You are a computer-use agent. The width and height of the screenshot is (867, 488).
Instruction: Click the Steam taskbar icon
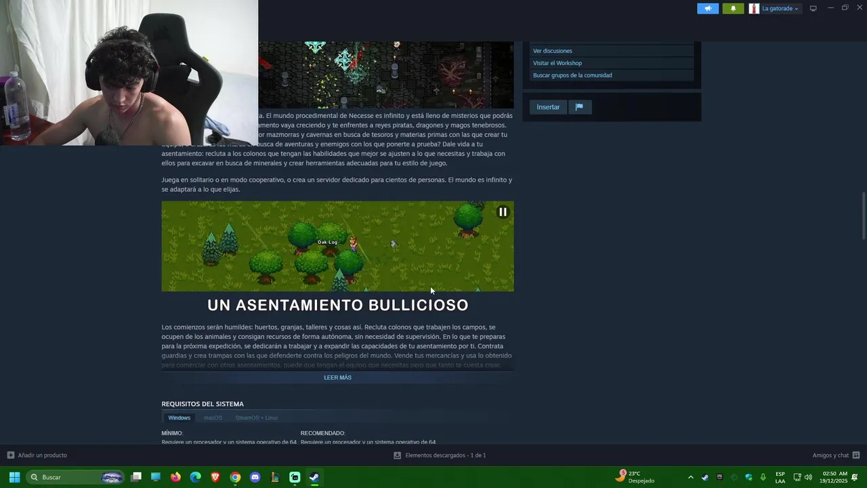tap(314, 477)
